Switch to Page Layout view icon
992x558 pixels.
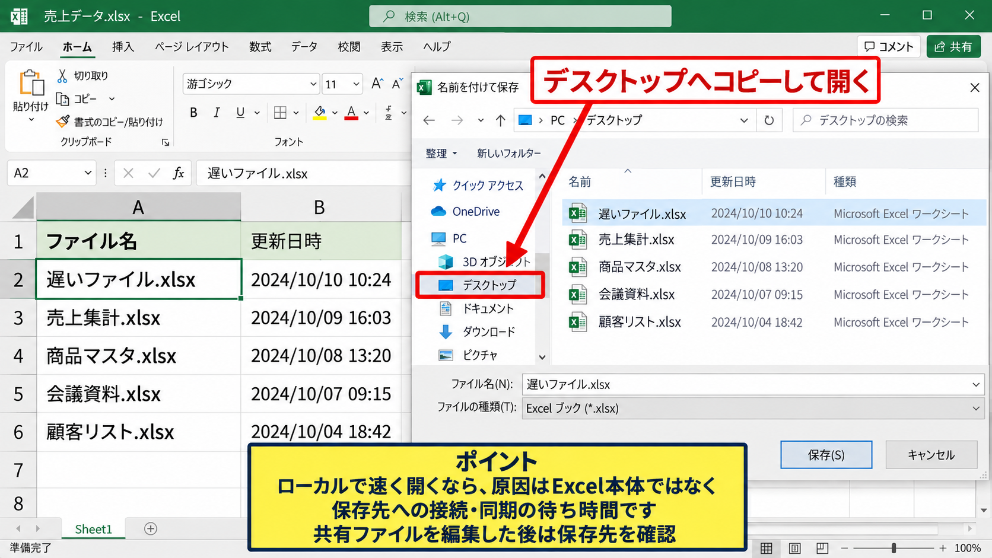pyautogui.click(x=795, y=548)
